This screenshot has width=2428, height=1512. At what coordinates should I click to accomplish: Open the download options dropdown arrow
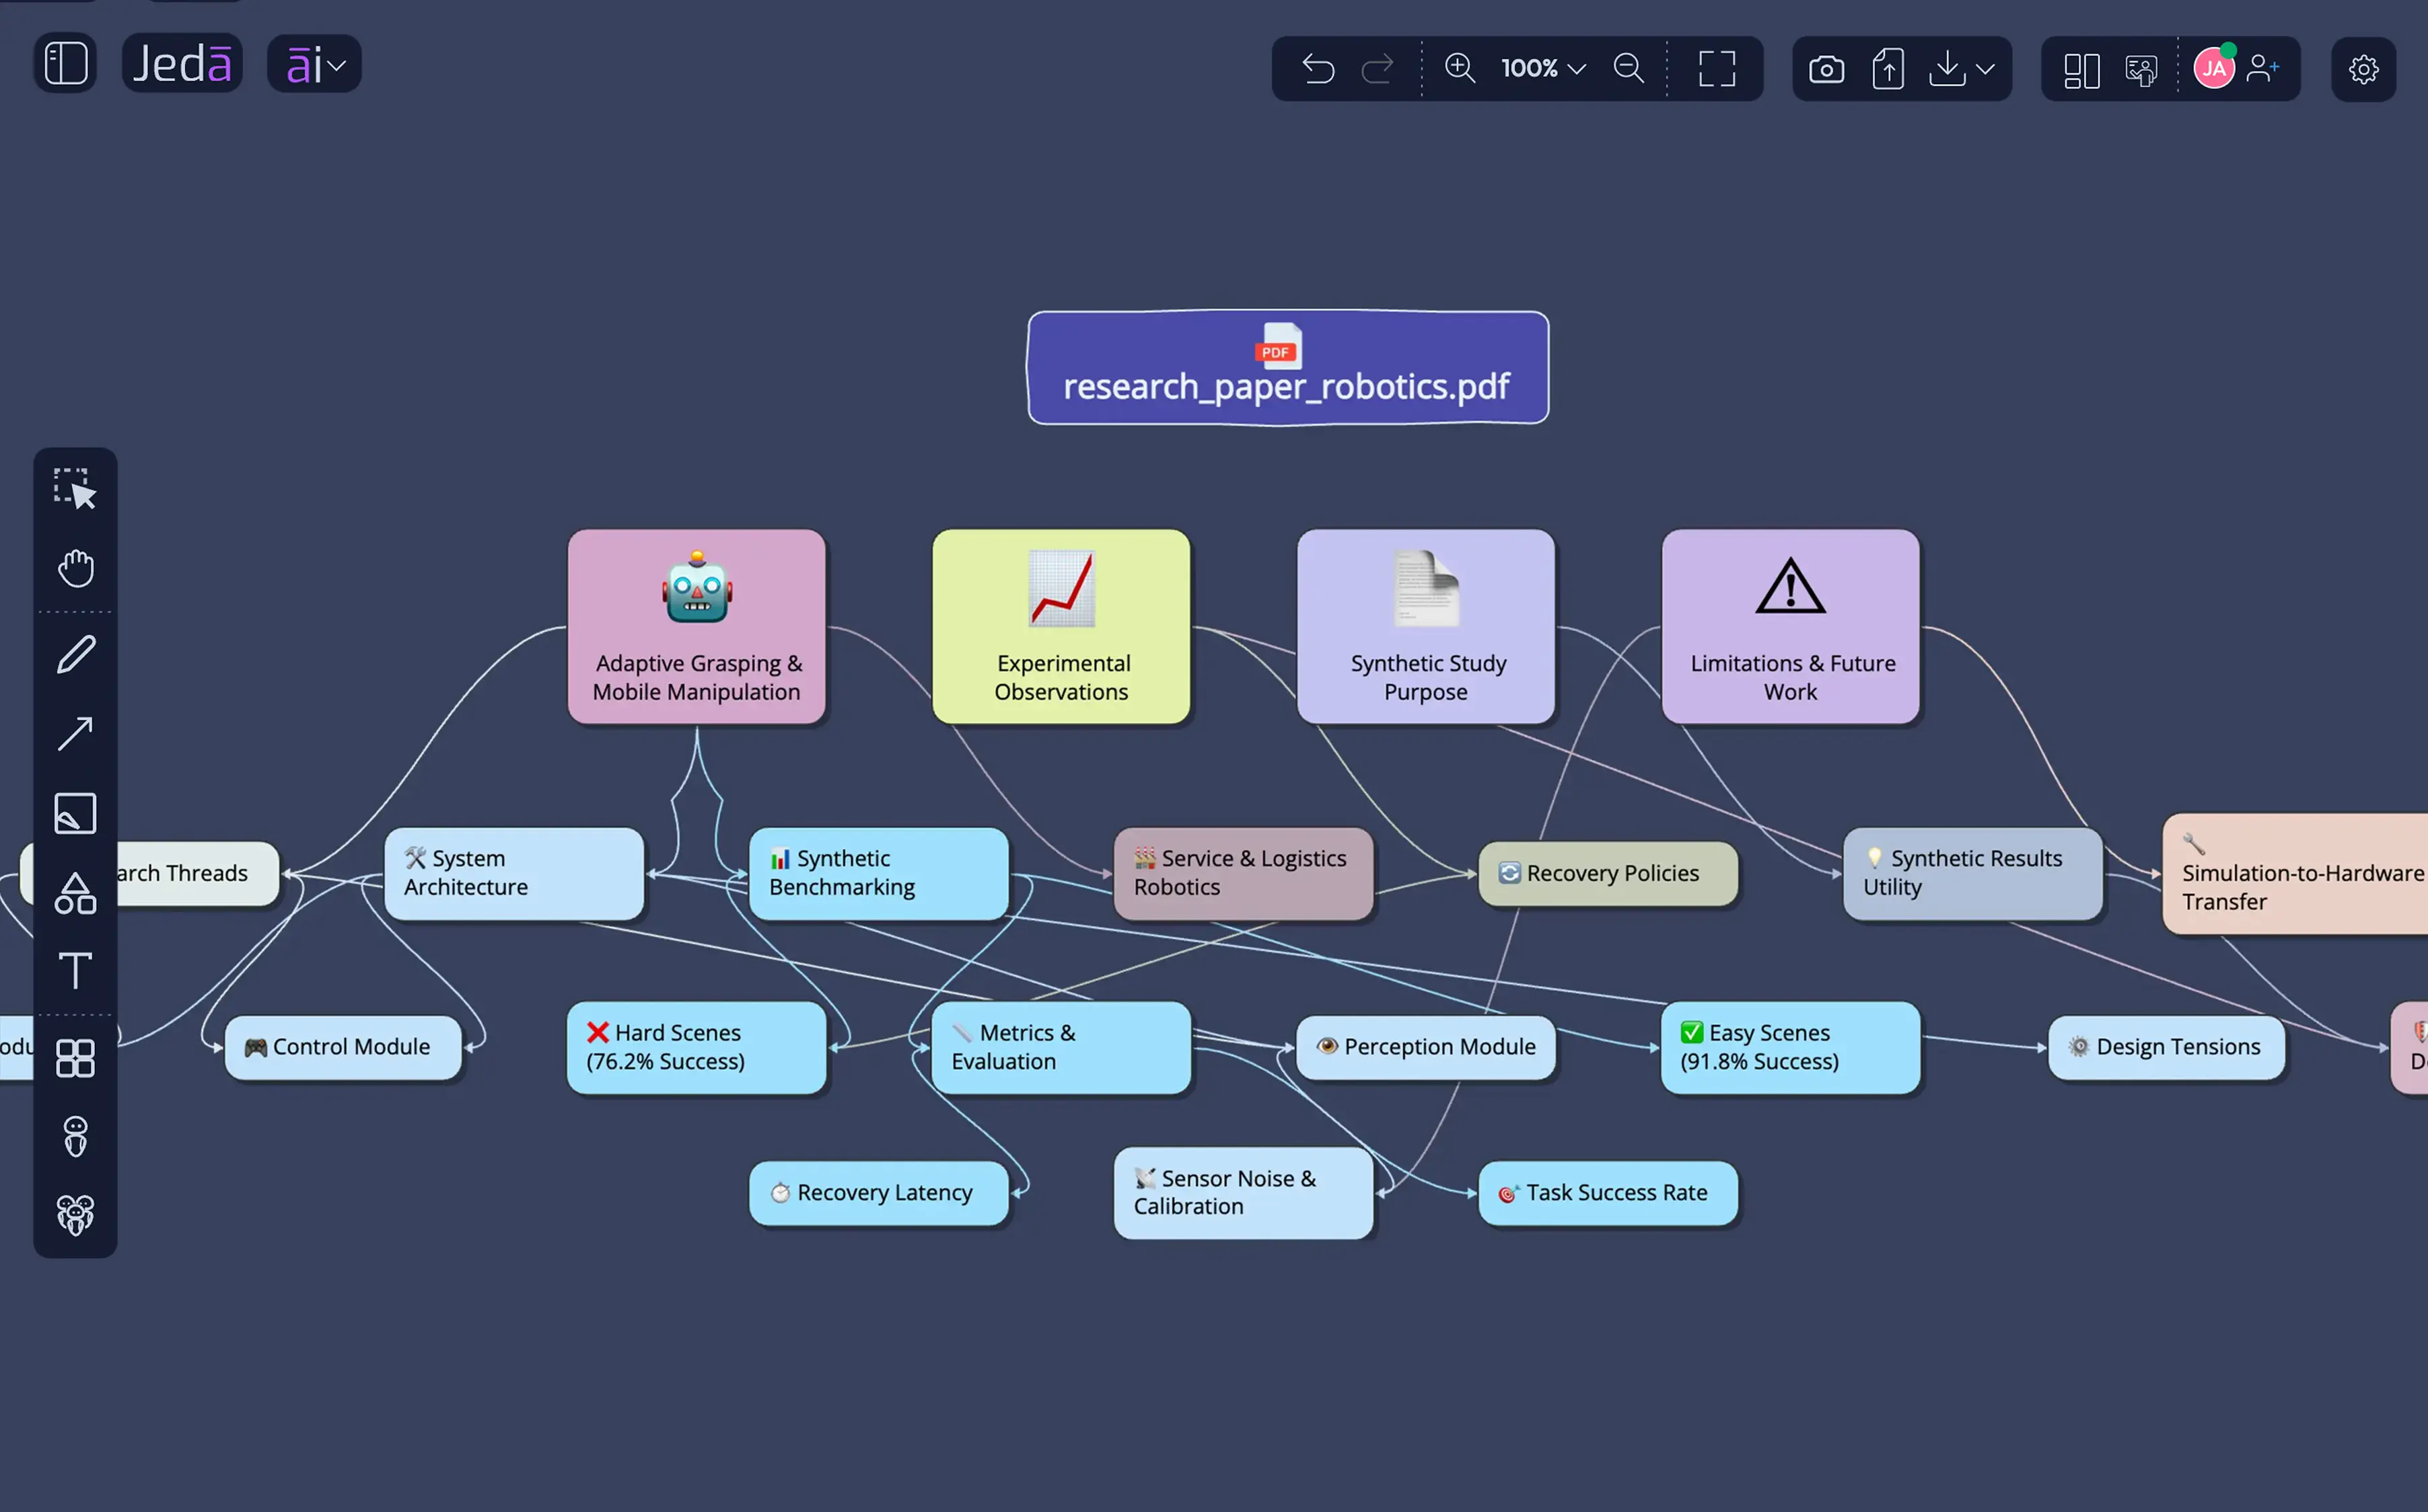click(1986, 69)
